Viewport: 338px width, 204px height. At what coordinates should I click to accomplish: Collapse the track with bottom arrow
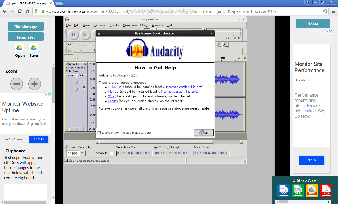point(77,129)
